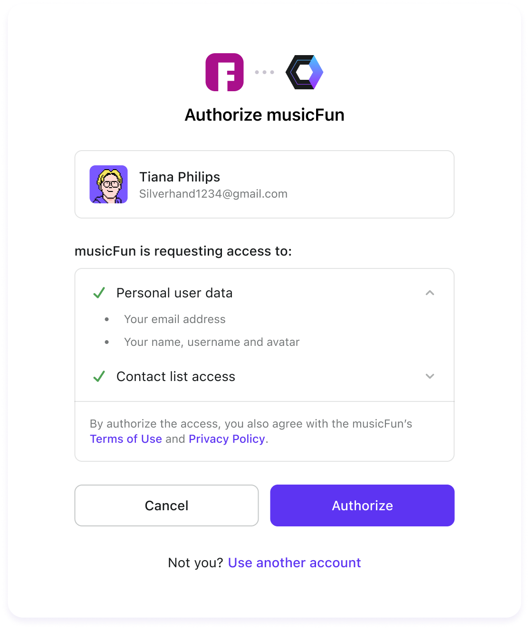529x629 pixels.
Task: Click the Cancel button
Action: coord(166,505)
